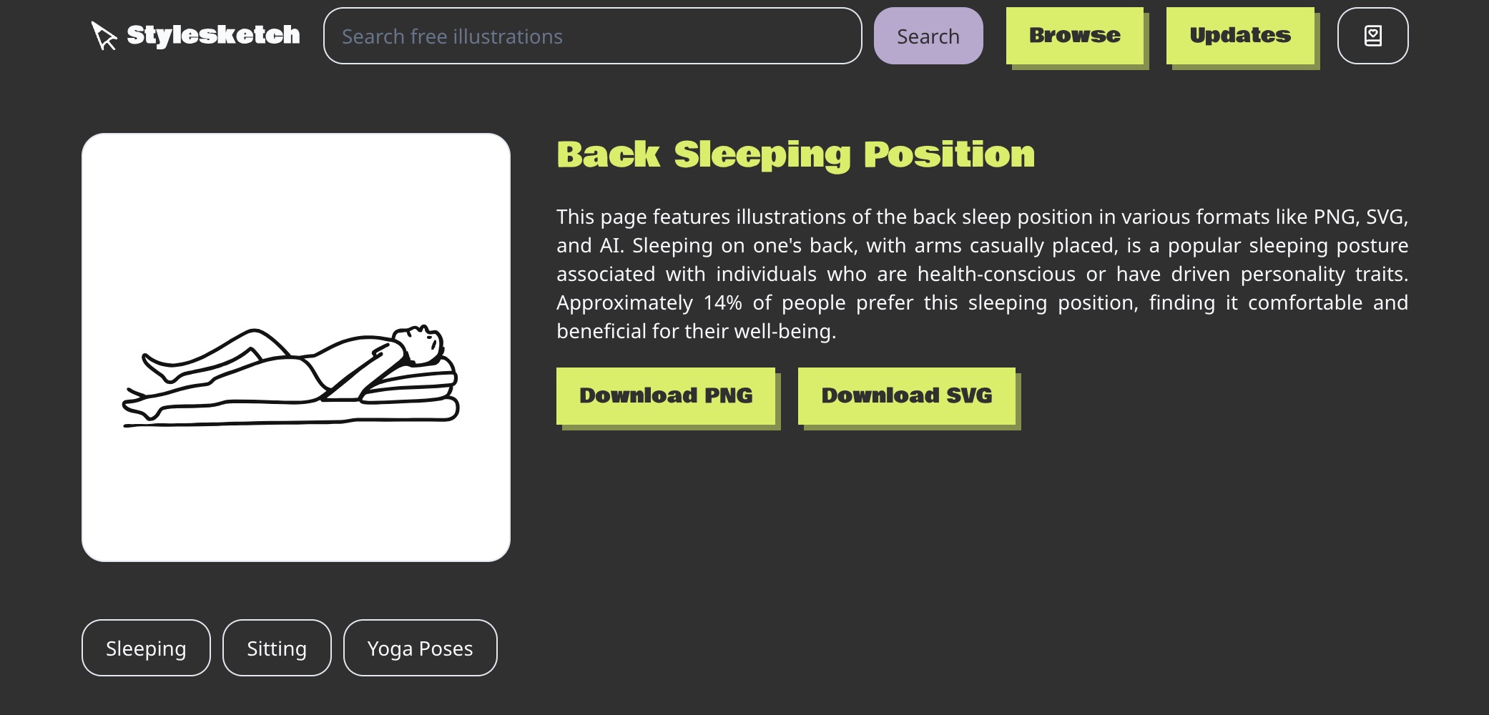1489x715 pixels.
Task: Open the bookmarks collection icon button
Action: 1372,36
